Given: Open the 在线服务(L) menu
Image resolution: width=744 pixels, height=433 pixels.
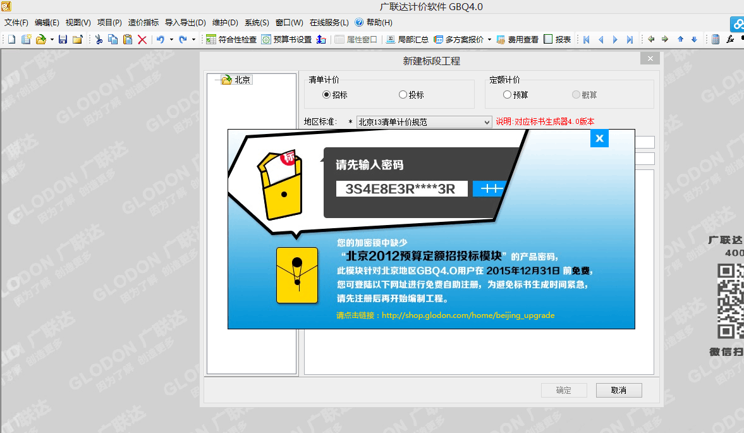Looking at the screenshot, I should pos(329,22).
